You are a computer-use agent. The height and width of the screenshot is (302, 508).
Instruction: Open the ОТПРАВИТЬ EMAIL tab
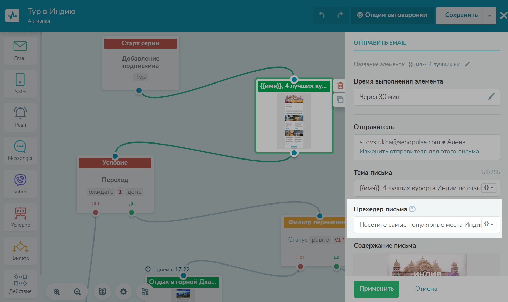(x=380, y=43)
